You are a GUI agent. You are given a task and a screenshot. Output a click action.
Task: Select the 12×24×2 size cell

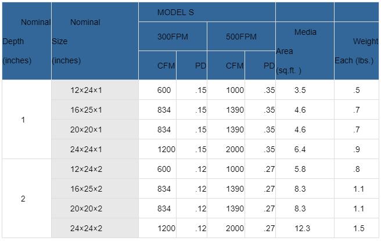[95, 169]
